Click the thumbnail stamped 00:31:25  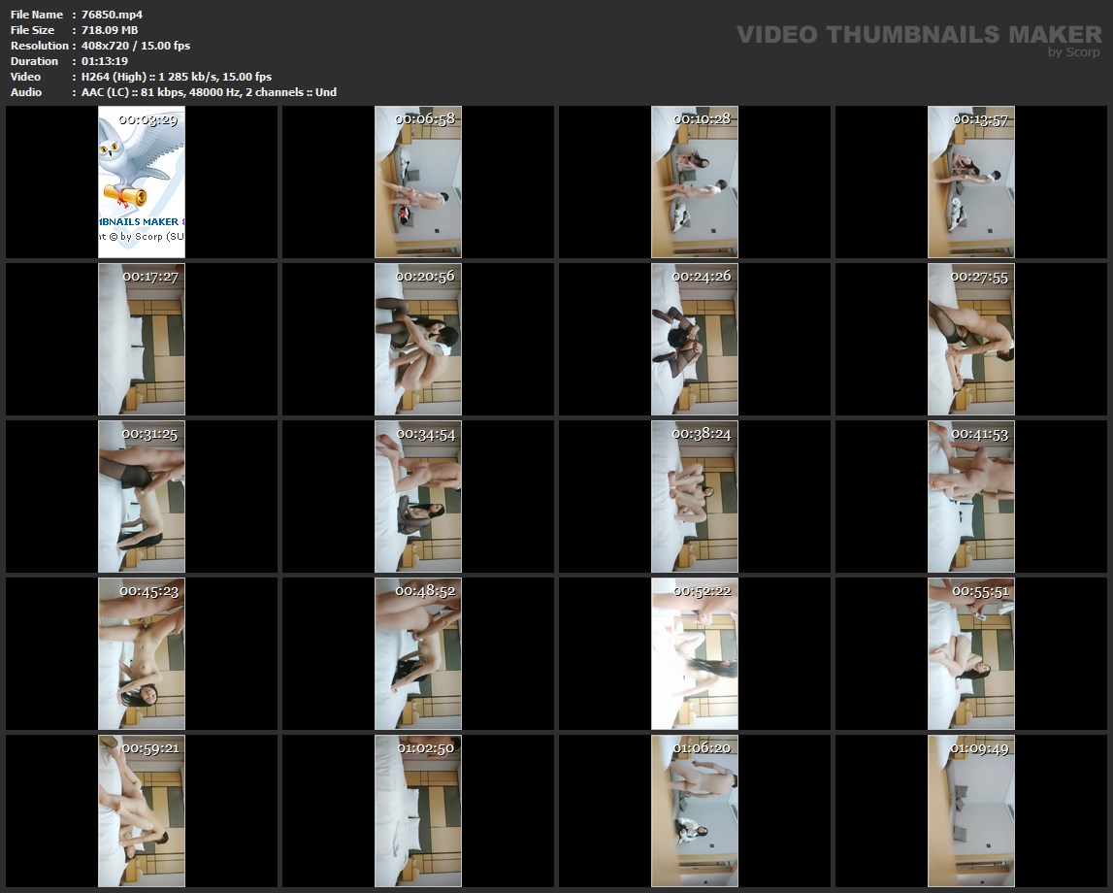click(142, 496)
